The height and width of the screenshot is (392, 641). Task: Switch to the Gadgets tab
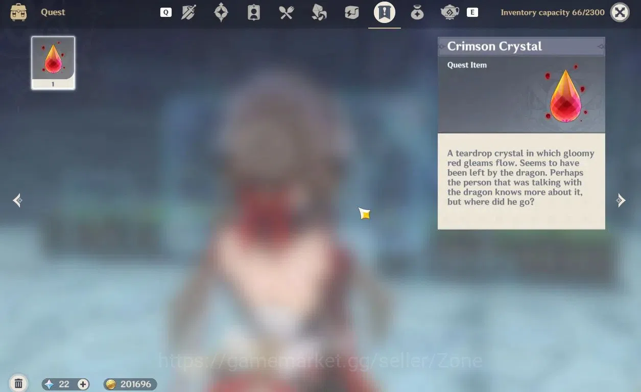(x=352, y=12)
